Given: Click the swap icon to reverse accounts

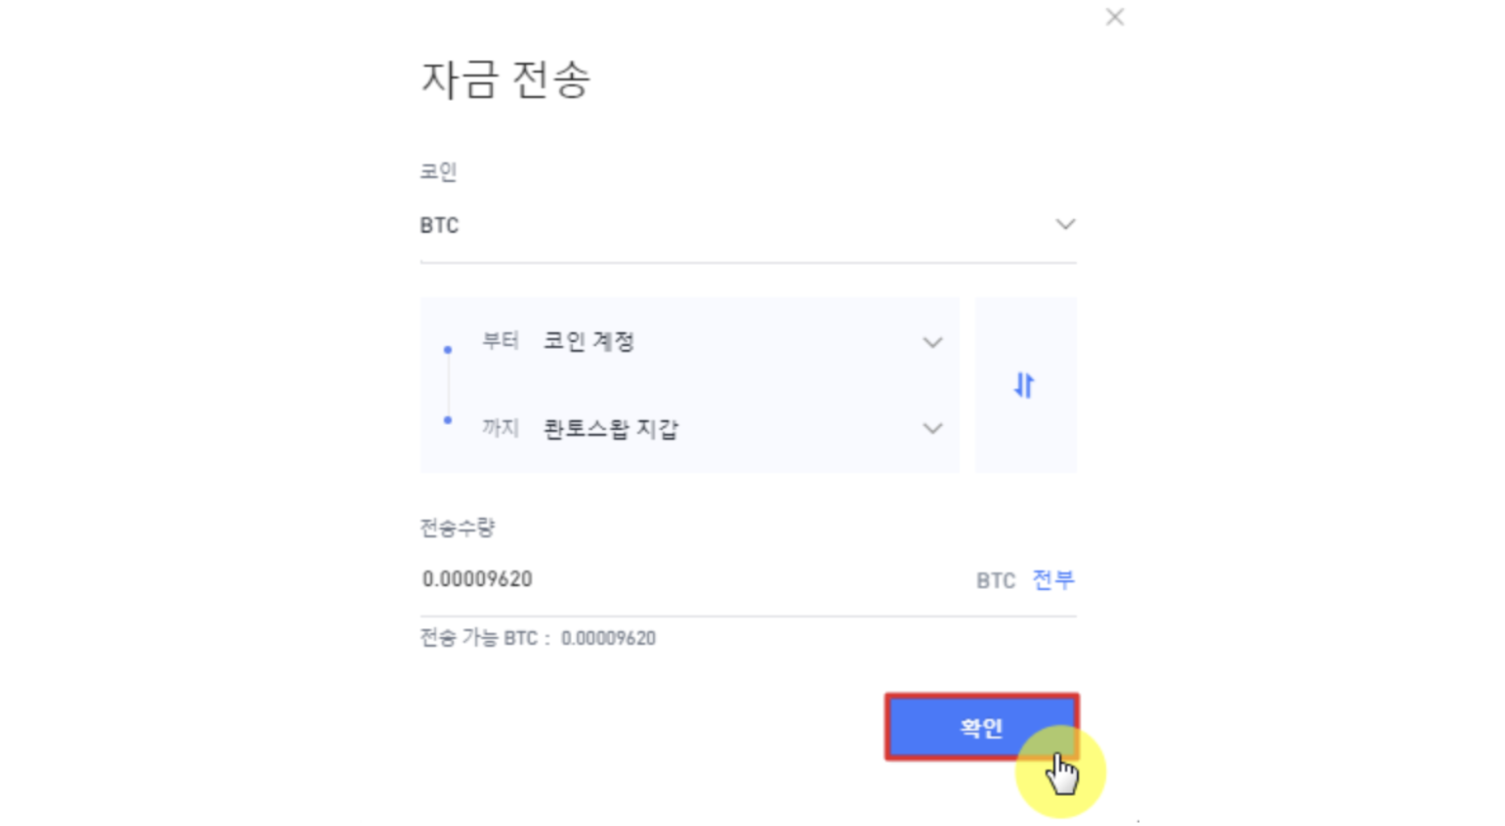Looking at the screenshot, I should click(x=1024, y=386).
